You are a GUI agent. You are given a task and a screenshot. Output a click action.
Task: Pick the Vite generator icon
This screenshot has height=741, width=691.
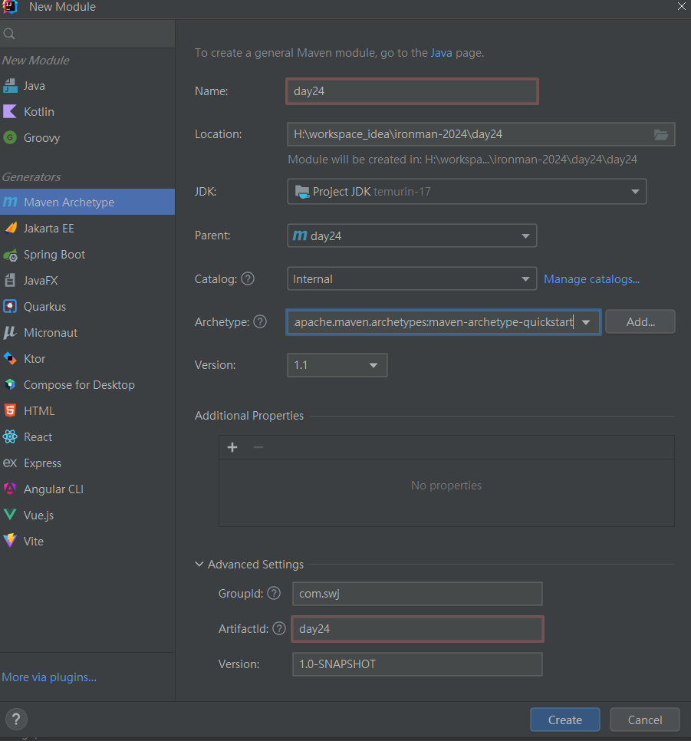[10, 541]
